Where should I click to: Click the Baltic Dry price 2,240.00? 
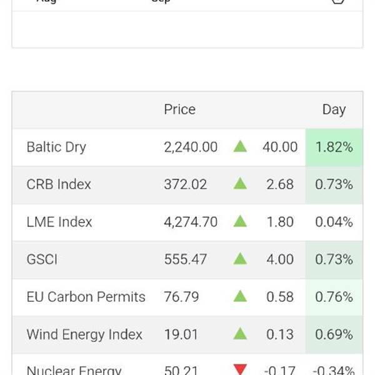click(x=191, y=147)
